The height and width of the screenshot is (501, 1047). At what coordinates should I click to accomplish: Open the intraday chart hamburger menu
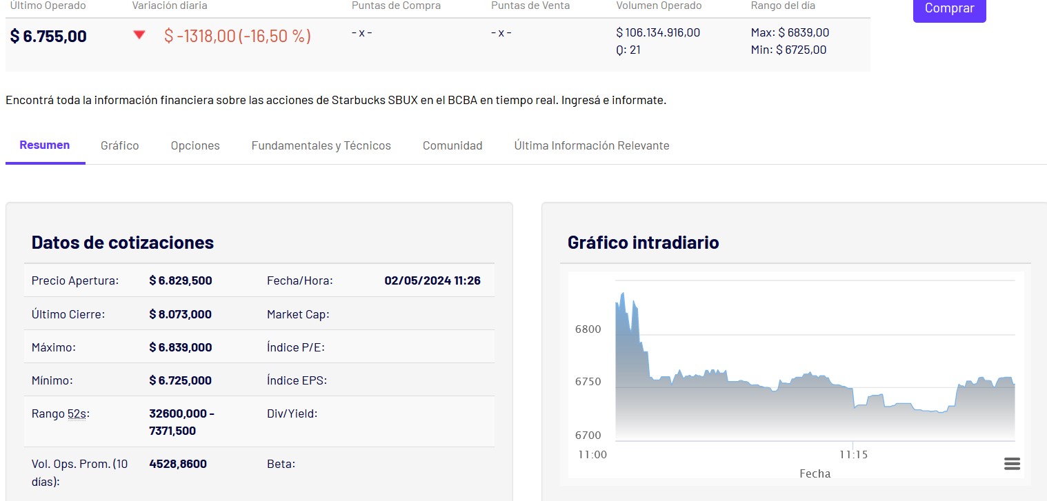pyautogui.click(x=1012, y=464)
